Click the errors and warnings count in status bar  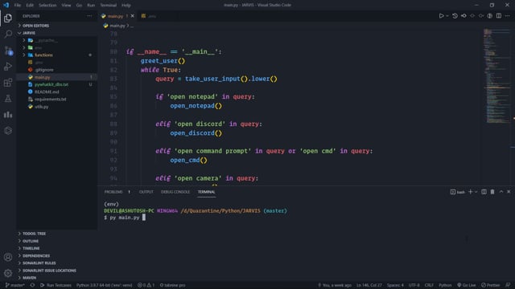point(146,285)
